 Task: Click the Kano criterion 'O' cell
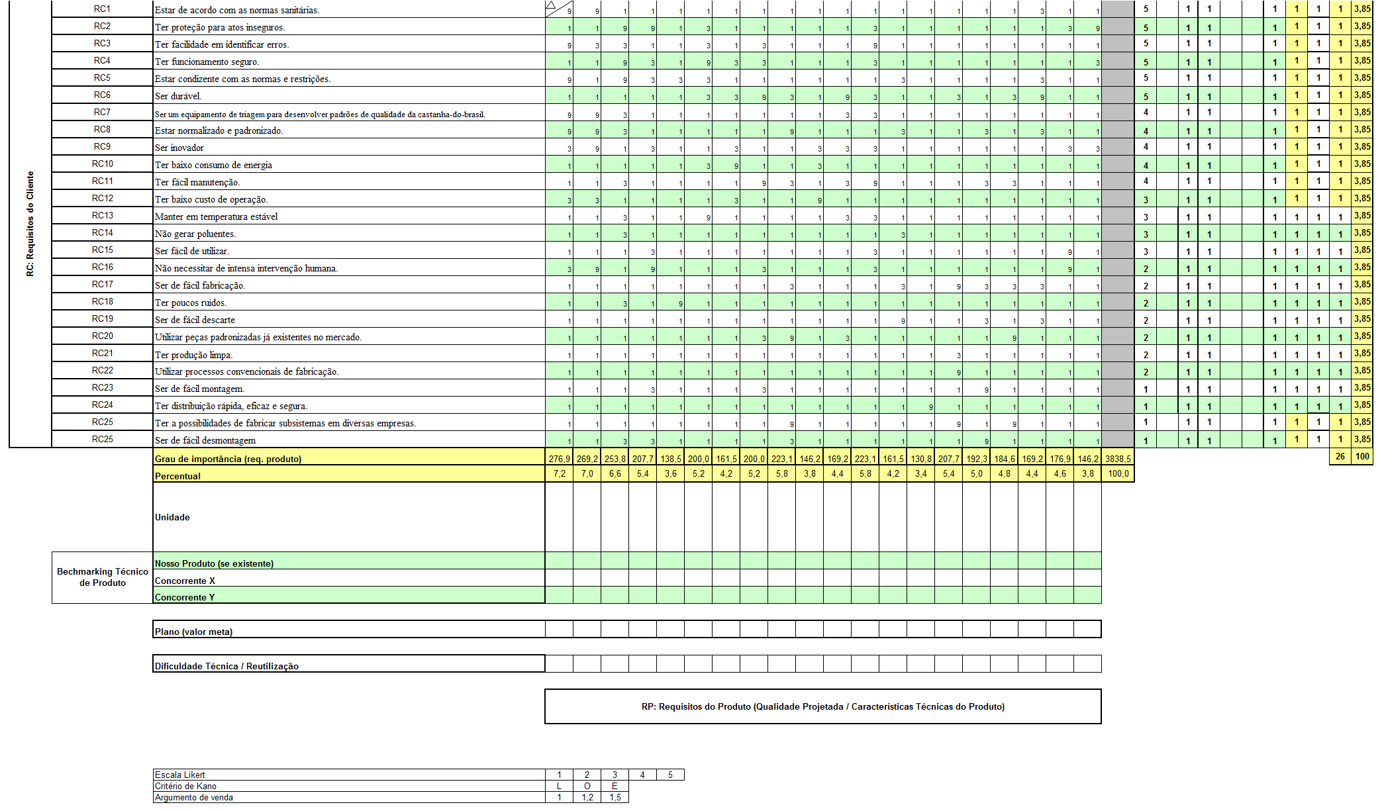point(587,786)
